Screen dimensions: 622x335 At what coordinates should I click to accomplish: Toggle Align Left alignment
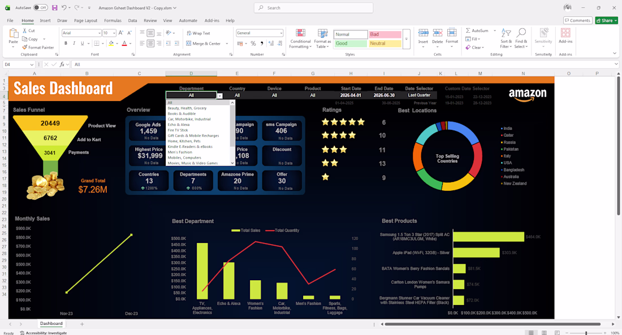(x=142, y=43)
